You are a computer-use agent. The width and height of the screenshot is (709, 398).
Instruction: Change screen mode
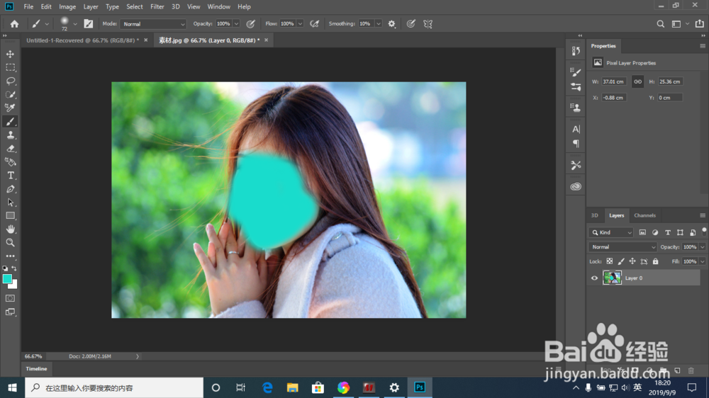point(10,312)
